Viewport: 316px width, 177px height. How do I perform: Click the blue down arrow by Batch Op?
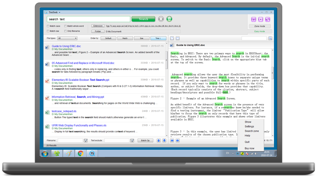pos(164,141)
